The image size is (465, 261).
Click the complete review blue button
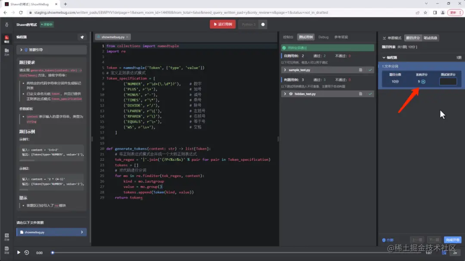point(453,240)
